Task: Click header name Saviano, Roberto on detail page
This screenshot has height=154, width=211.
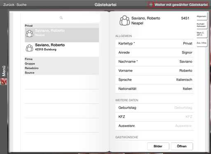Action: [x=145, y=18]
